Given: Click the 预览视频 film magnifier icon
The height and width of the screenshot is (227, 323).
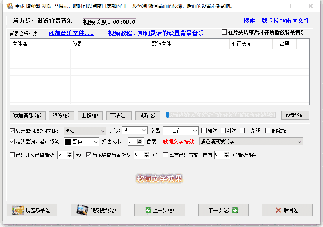Looking at the screenshot, I should click(x=82, y=210).
